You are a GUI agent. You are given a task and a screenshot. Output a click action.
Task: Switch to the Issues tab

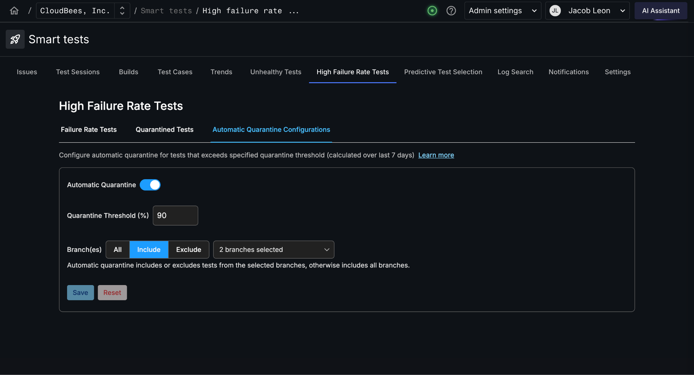[x=27, y=72]
